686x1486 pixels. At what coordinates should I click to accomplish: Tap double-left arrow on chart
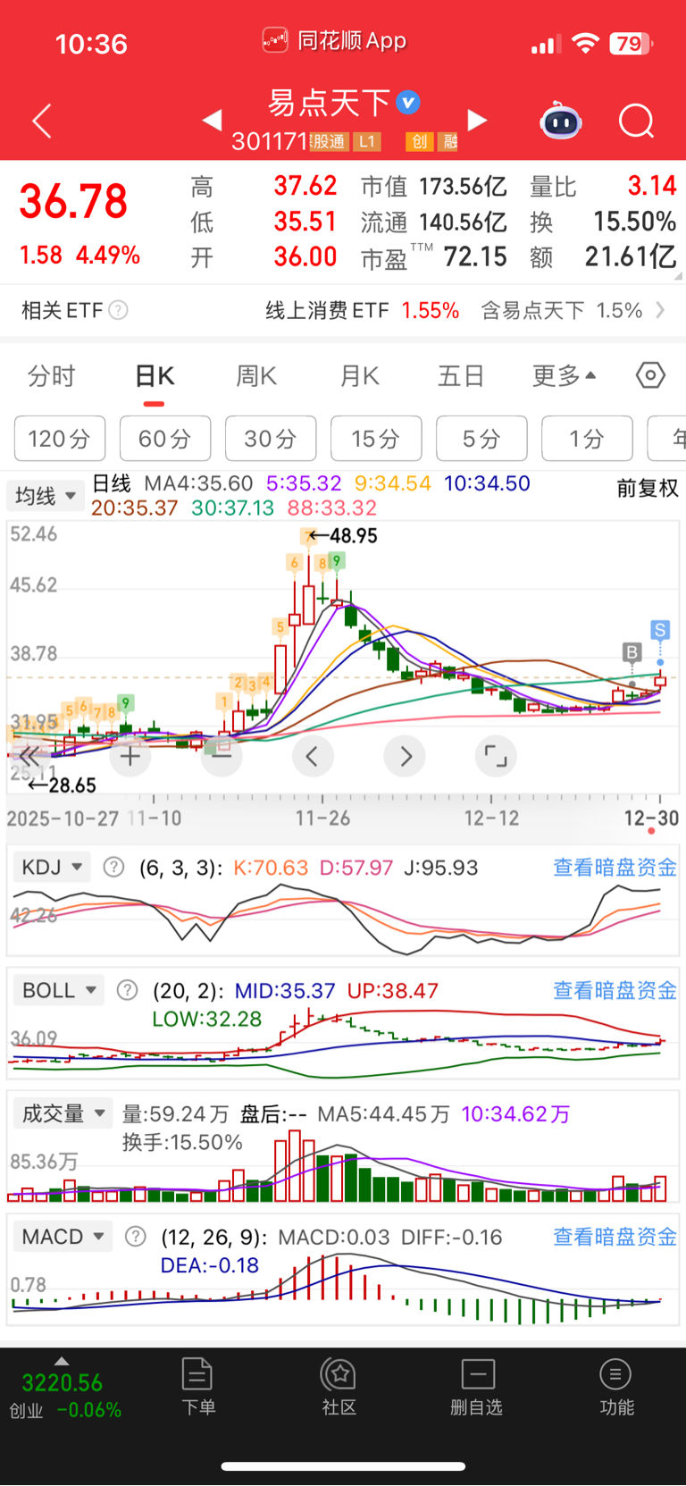tap(29, 757)
